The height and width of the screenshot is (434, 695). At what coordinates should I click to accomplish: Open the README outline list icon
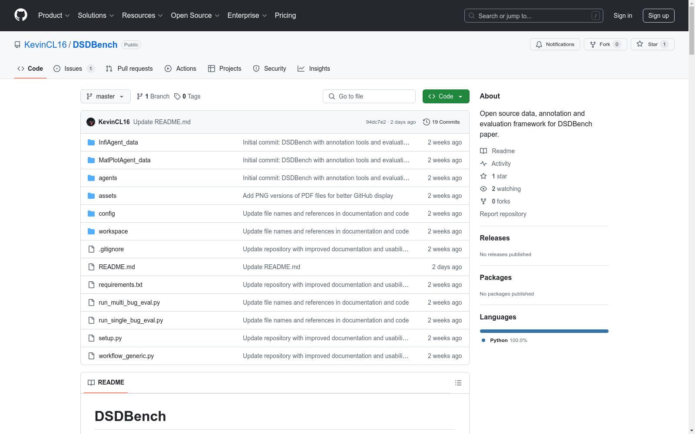pos(458,383)
